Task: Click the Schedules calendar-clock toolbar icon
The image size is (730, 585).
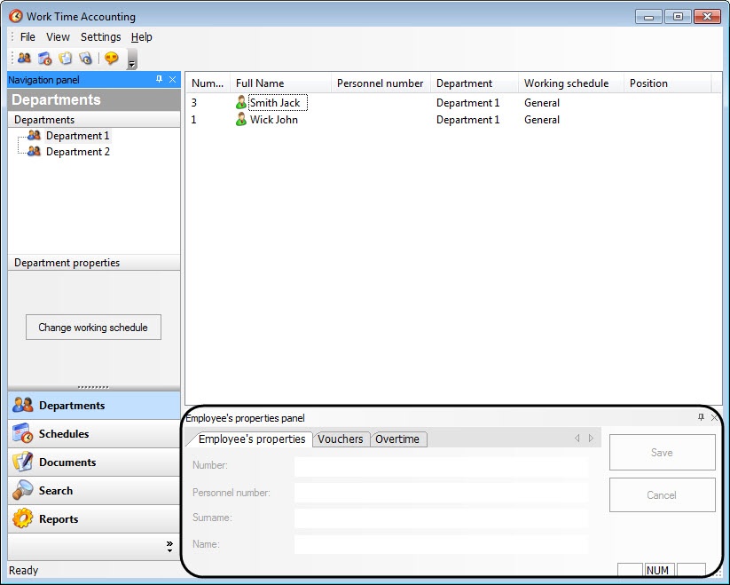Action: tap(44, 59)
